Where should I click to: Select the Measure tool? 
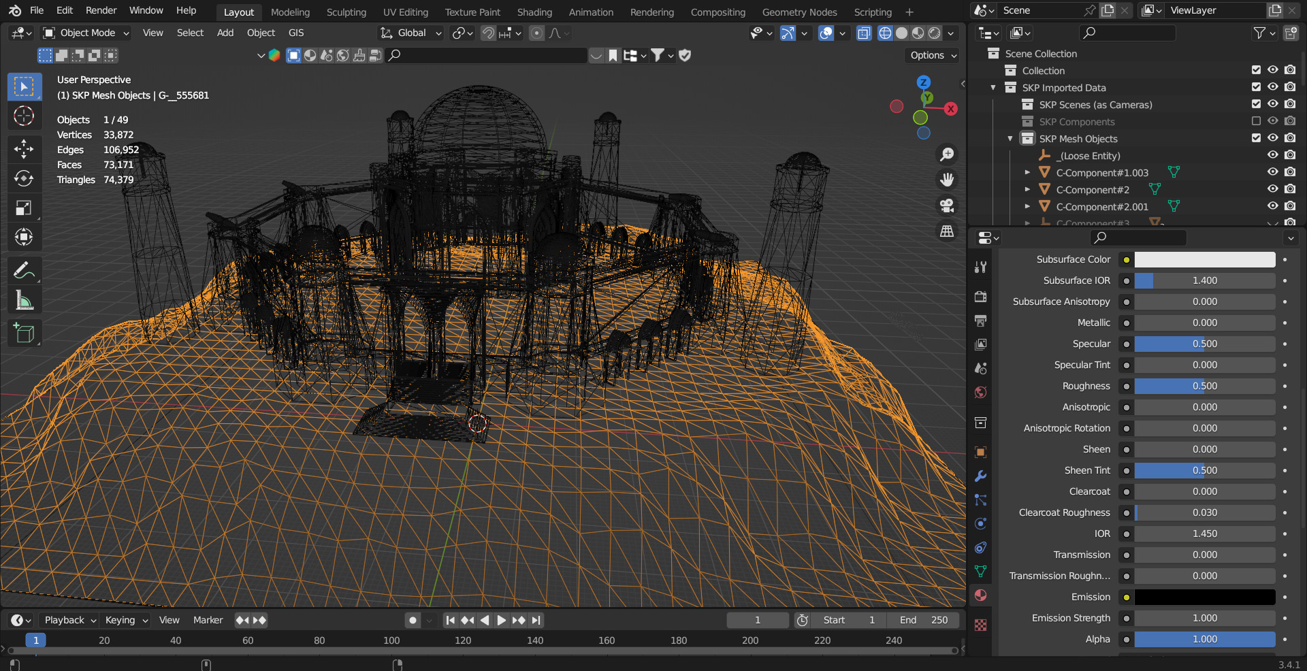click(24, 300)
